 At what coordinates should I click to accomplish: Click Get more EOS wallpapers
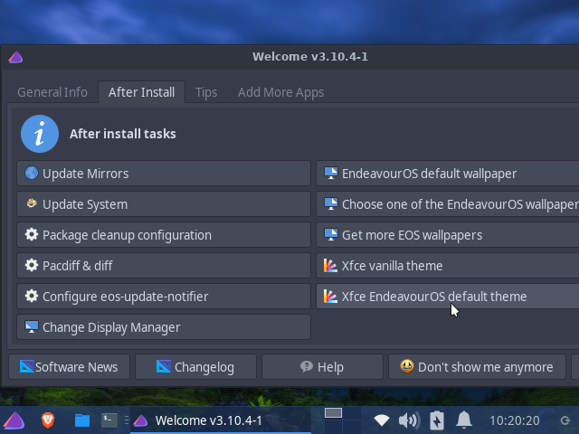pos(448,235)
